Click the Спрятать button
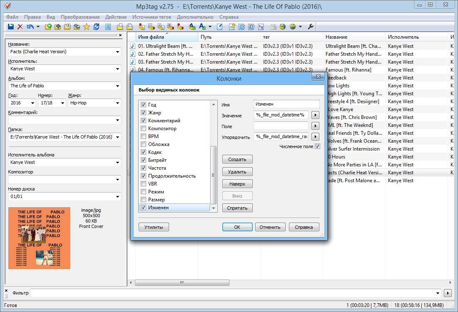458x312 pixels. [x=237, y=208]
